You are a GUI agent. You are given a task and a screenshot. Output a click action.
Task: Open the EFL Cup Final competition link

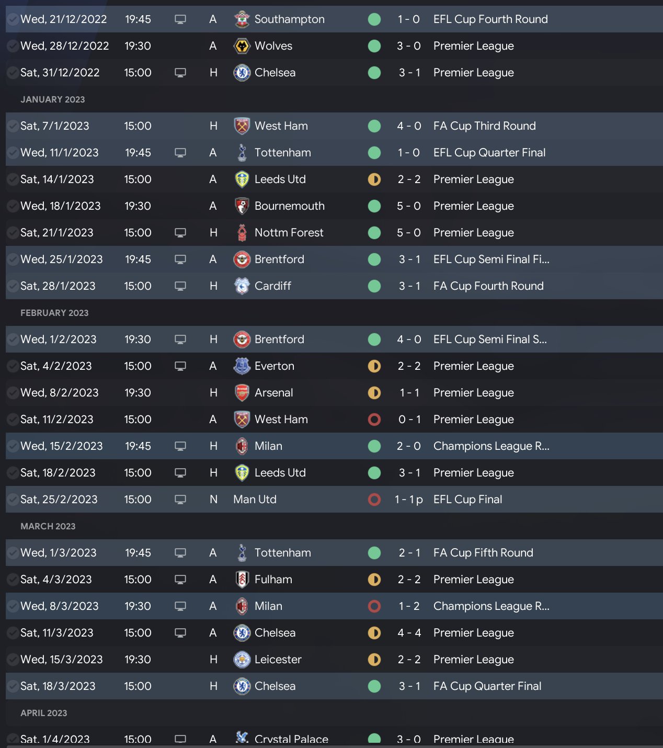click(x=467, y=500)
